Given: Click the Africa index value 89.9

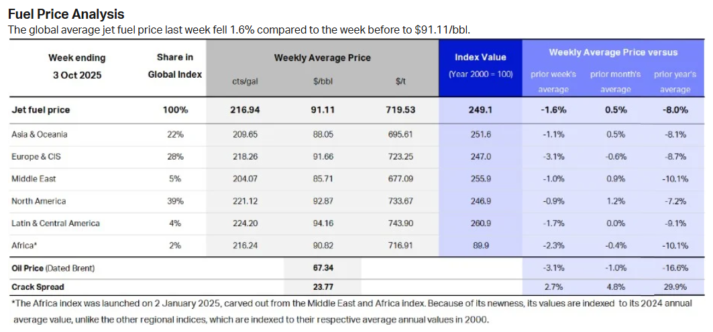Looking at the screenshot, I should coord(480,245).
